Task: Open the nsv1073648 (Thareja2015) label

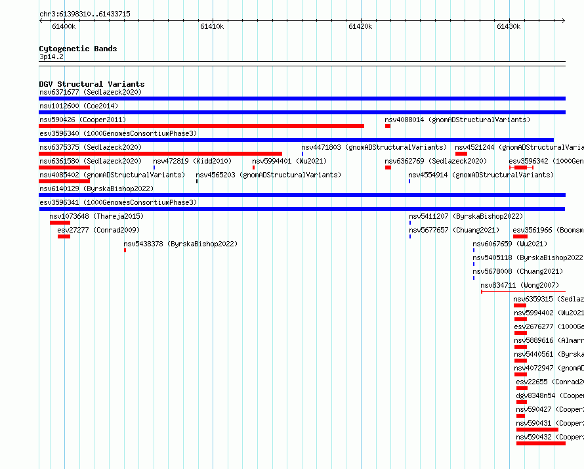Action: click(96, 216)
